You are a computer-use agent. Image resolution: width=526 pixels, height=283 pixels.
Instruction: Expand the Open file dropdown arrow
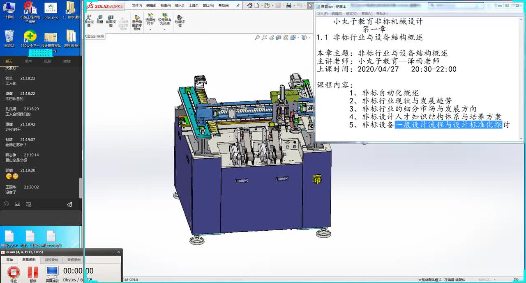pyautogui.click(x=273, y=5)
